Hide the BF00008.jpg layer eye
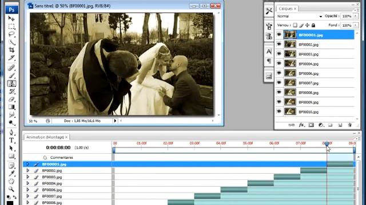 [x=279, y=92]
